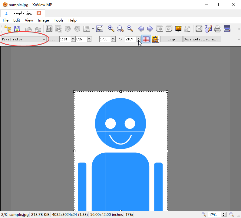Viewport: 241px width, 218px height.
Task: Start the slideshow projector icon
Action: click(x=178, y=29)
